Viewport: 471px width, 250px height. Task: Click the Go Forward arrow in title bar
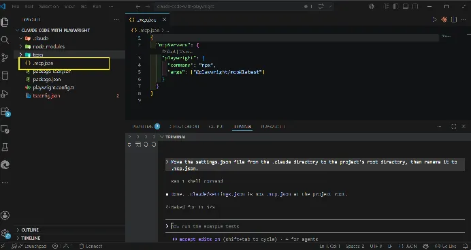click(x=148, y=6)
